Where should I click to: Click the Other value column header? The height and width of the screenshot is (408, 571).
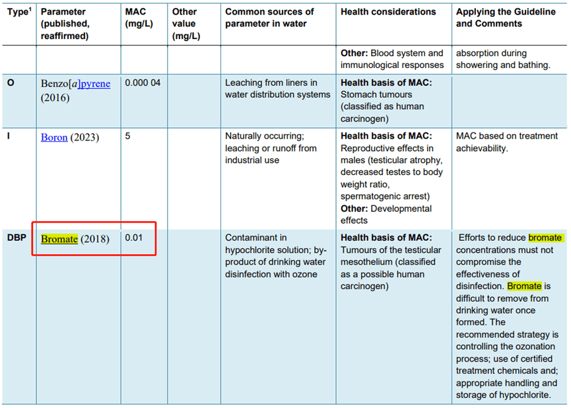186,24
